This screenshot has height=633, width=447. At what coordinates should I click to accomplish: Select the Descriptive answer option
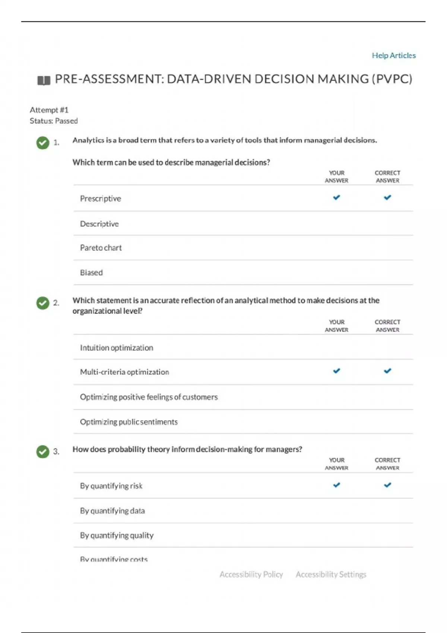coord(99,224)
